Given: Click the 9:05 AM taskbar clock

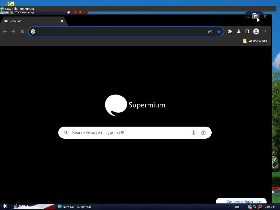Looking at the screenshot, I should (270, 207).
